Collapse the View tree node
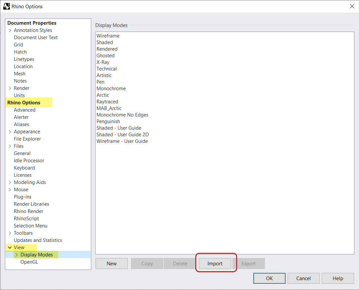Screen dimensions: 359x290 point(9,248)
